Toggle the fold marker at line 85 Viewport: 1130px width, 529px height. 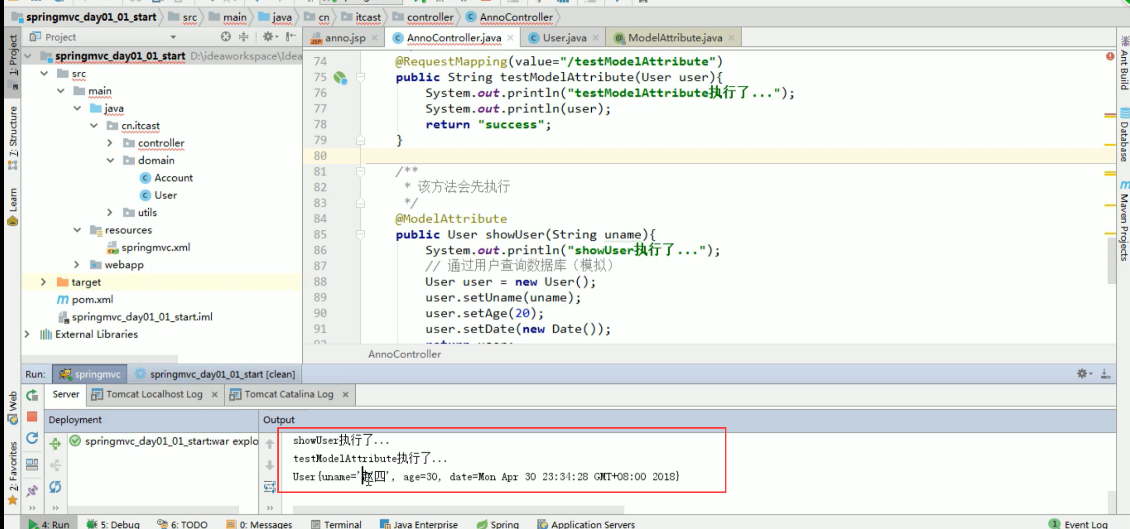click(360, 234)
